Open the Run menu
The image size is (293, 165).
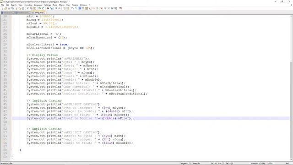68,5
